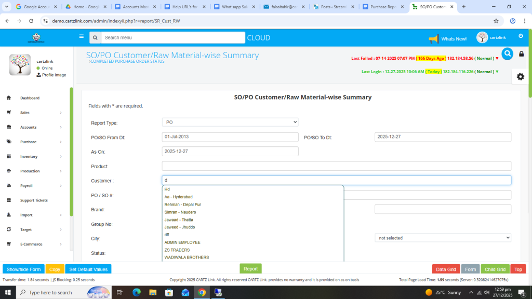Click the hamburger menu toggle icon

tap(81, 37)
